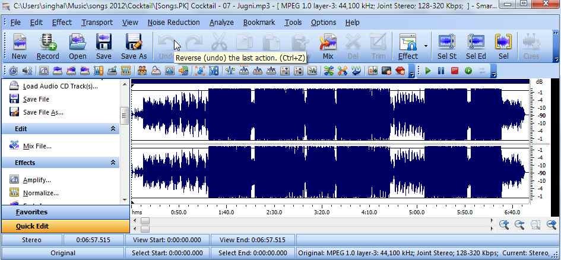Viewport: 561px width, 260px height.
Task: Click the Mix toolbar icon
Action: [x=328, y=46]
